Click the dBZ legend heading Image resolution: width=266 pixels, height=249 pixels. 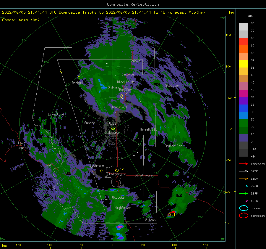tap(251, 16)
